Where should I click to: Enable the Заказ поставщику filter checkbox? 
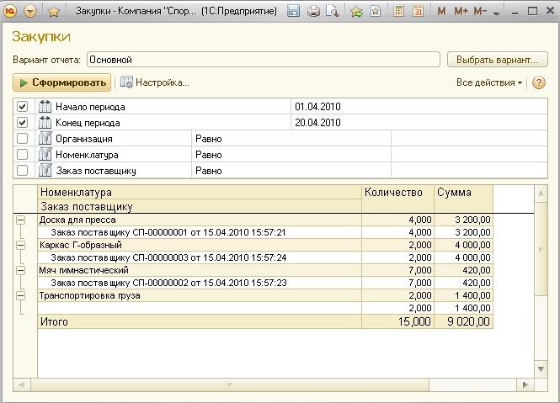pyautogui.click(x=23, y=171)
